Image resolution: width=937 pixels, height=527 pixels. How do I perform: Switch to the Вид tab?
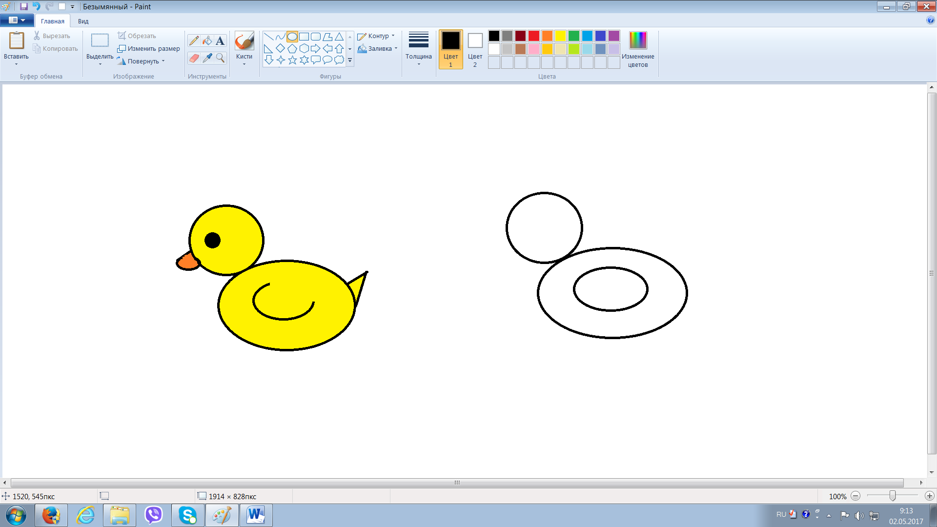83,21
